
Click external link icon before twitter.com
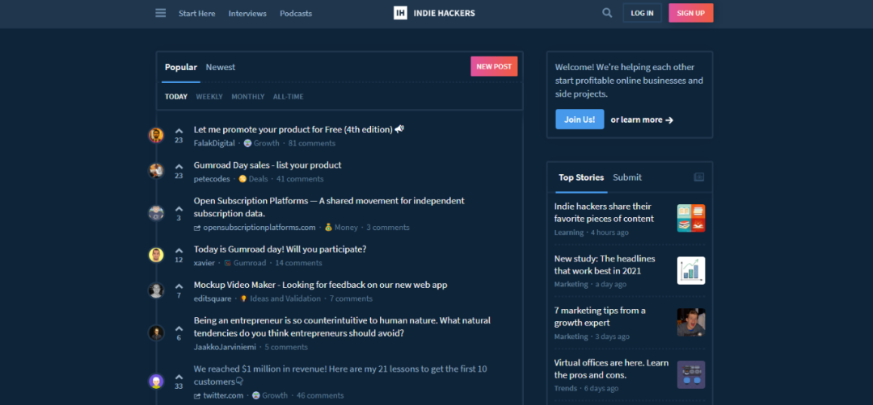coord(197,396)
